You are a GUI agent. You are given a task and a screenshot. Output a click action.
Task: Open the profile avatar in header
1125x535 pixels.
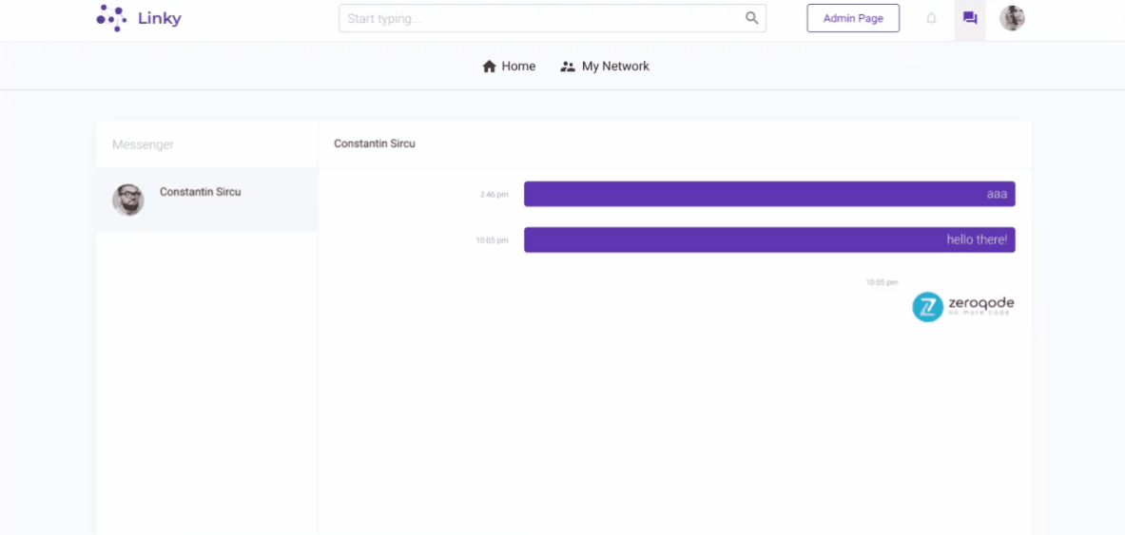[x=1012, y=18]
